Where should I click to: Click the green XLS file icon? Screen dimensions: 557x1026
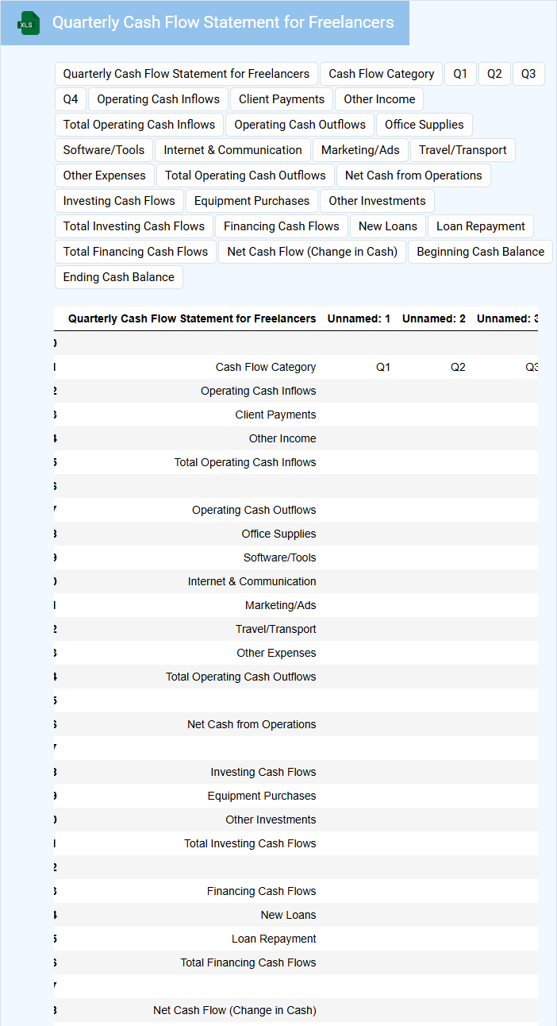coord(27,23)
